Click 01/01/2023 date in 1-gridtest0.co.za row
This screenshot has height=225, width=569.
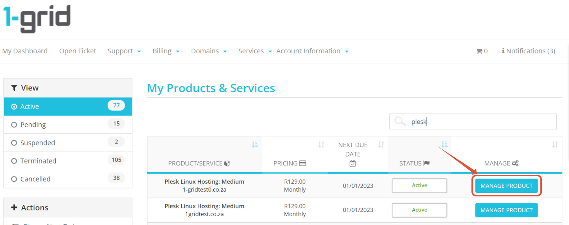358,186
